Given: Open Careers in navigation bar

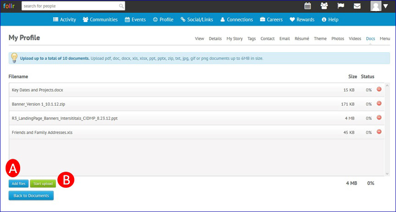Looking at the screenshot, I should [x=271, y=19].
